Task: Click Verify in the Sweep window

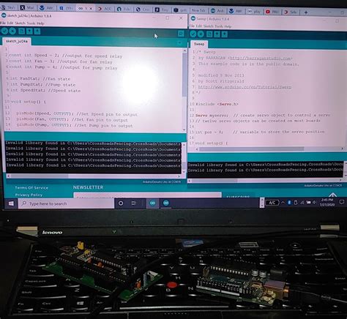Action: [193, 34]
